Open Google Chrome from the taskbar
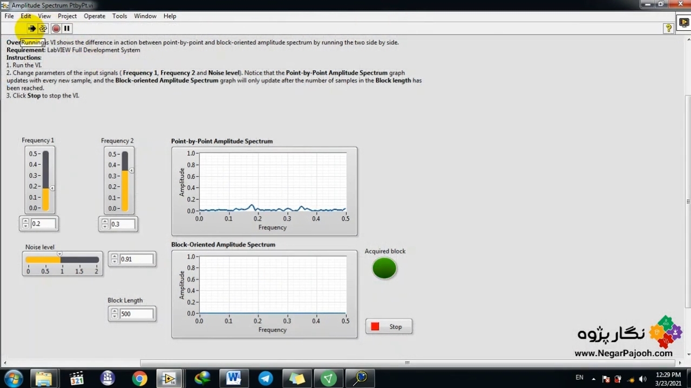This screenshot has height=388, width=691. pyautogui.click(x=139, y=378)
